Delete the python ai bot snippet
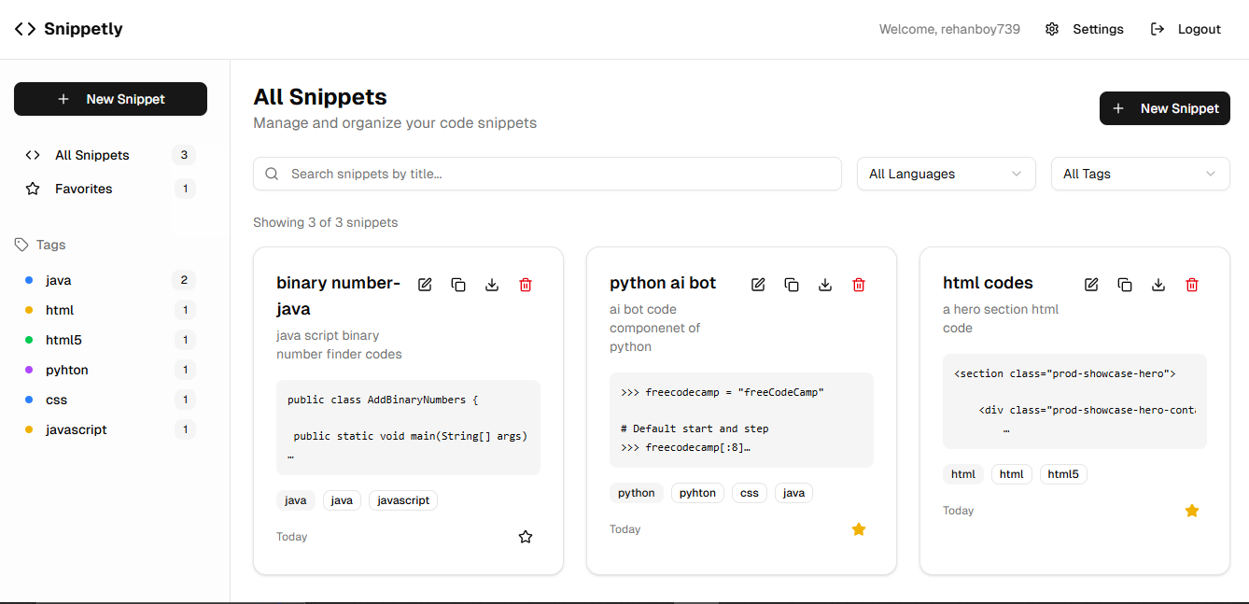This screenshot has height=604, width=1249. point(859,284)
